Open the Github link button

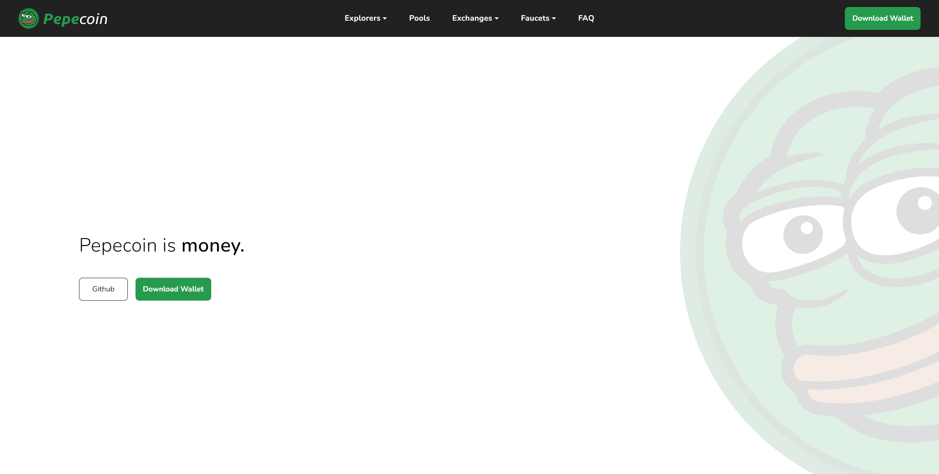(103, 289)
